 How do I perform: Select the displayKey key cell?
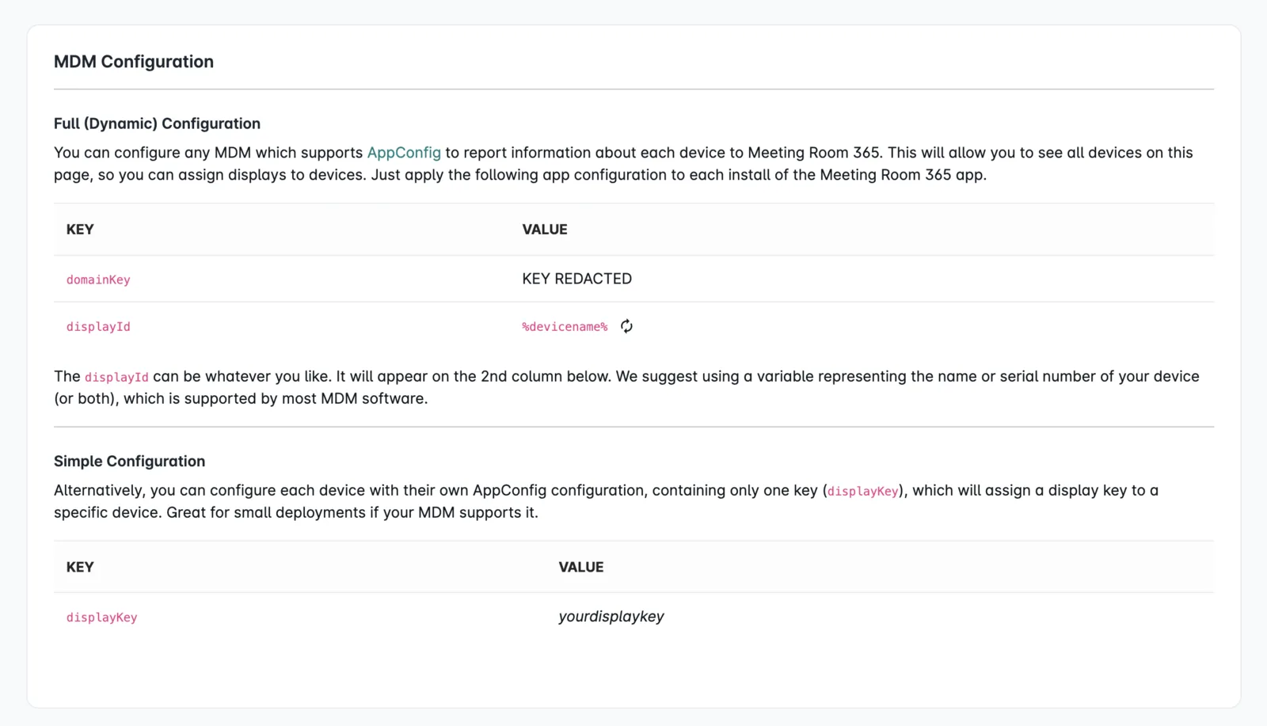pos(101,618)
